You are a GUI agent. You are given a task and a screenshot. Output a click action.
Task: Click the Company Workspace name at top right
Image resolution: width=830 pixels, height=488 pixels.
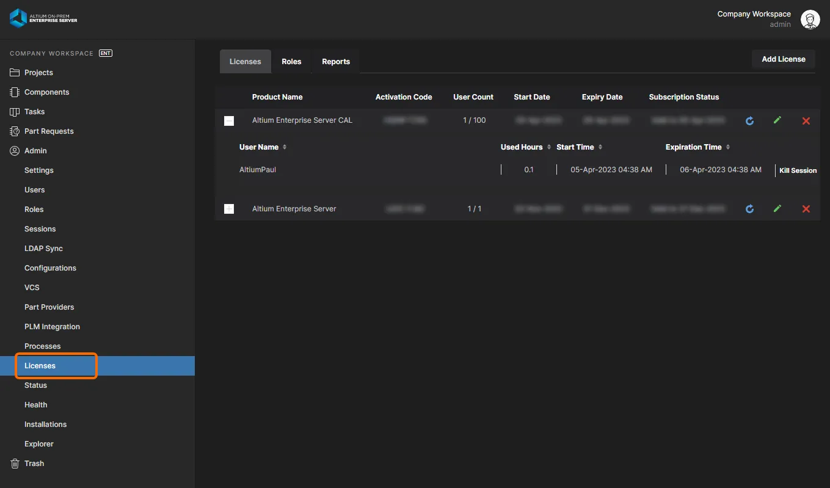click(754, 14)
